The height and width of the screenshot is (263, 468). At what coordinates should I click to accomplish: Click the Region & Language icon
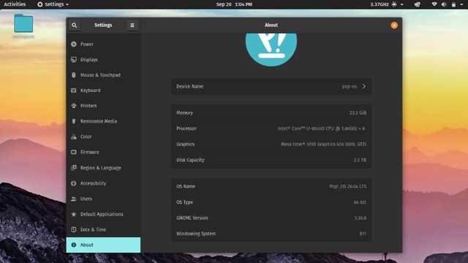pyautogui.click(x=74, y=168)
